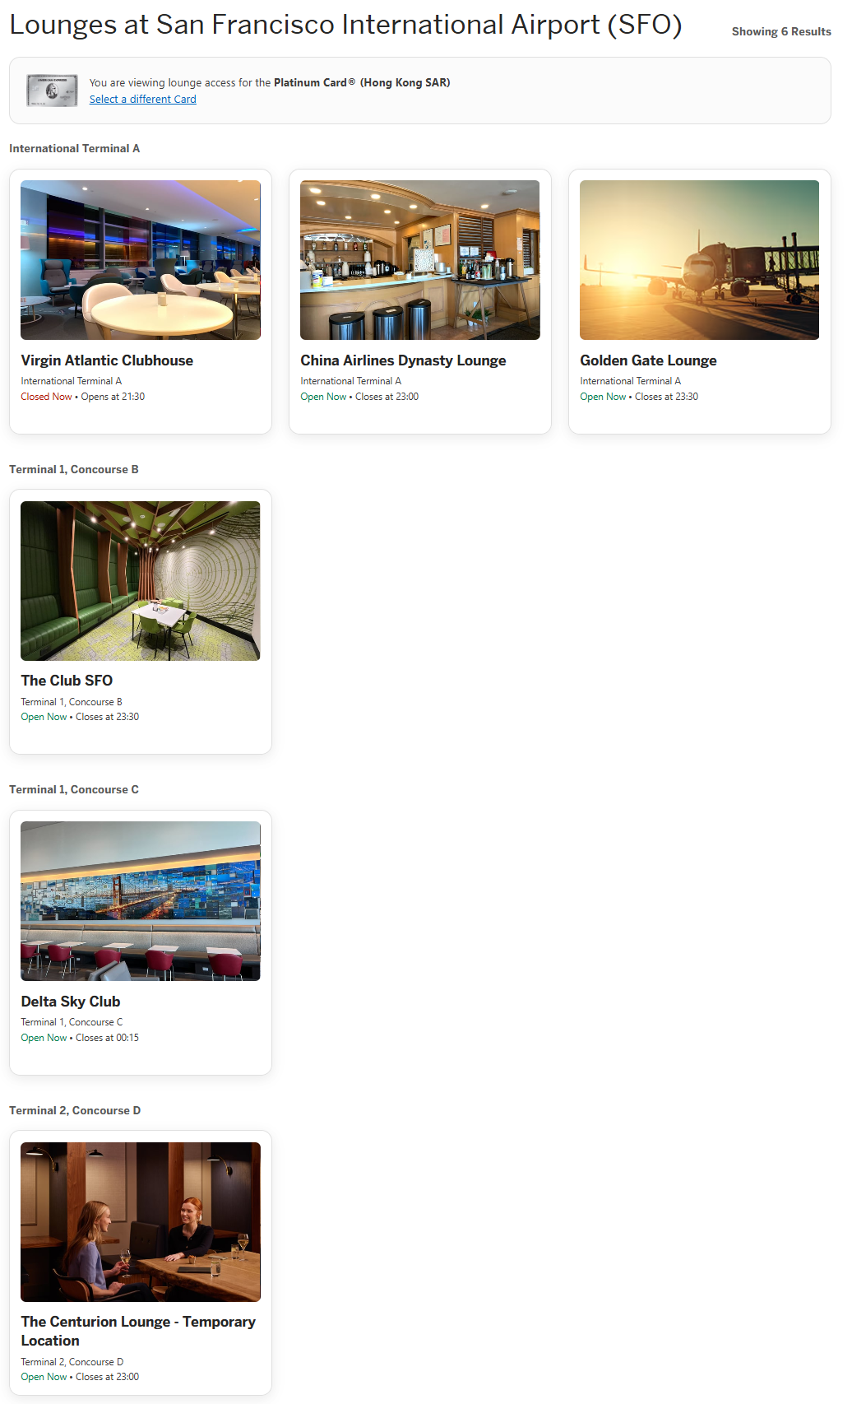
Task: Click The Club SFO title
Action: coord(67,681)
